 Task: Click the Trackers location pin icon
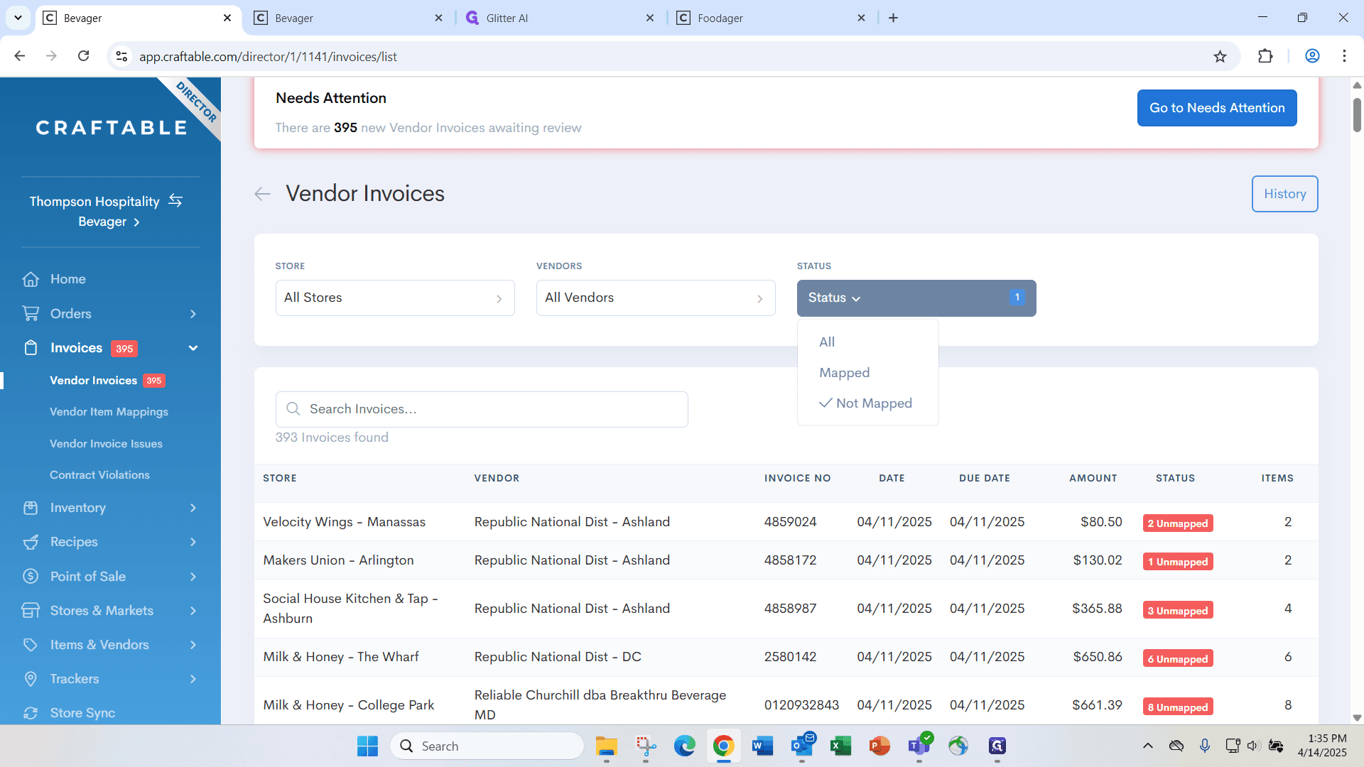tap(31, 679)
